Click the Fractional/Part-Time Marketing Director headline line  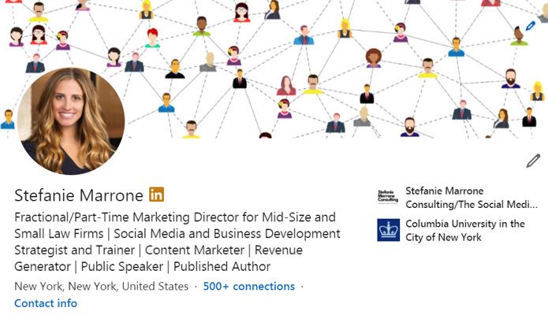[x=175, y=217]
